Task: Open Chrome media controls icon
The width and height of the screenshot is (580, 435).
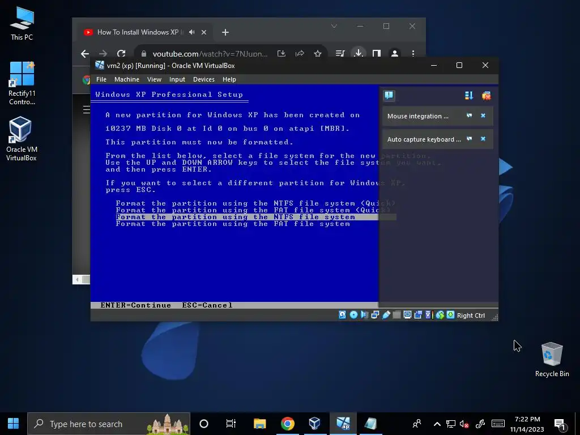Action: pos(340,54)
